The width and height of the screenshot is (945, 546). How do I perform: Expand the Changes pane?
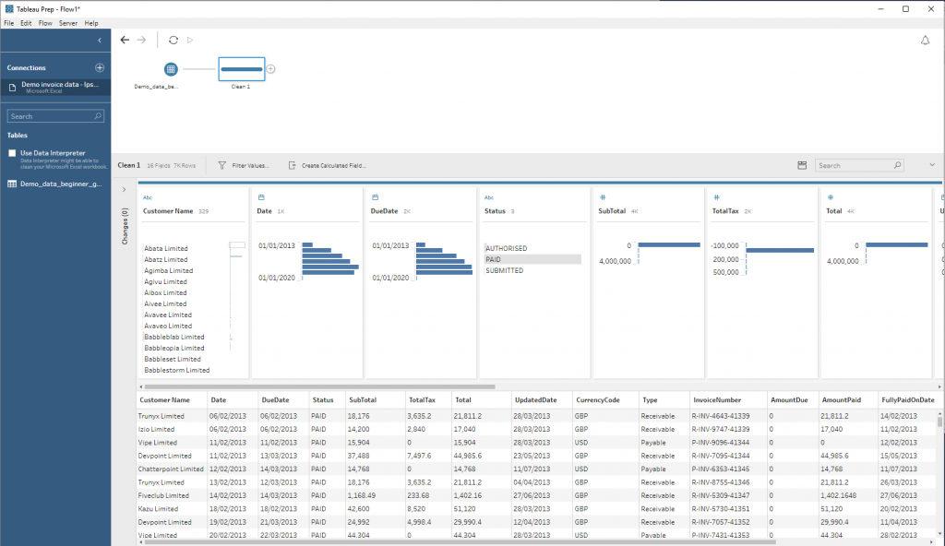125,189
